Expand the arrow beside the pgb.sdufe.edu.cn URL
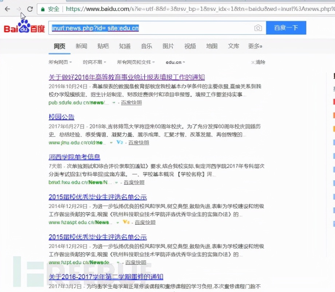Viewport: 335px width, 292px height. coord(114,103)
